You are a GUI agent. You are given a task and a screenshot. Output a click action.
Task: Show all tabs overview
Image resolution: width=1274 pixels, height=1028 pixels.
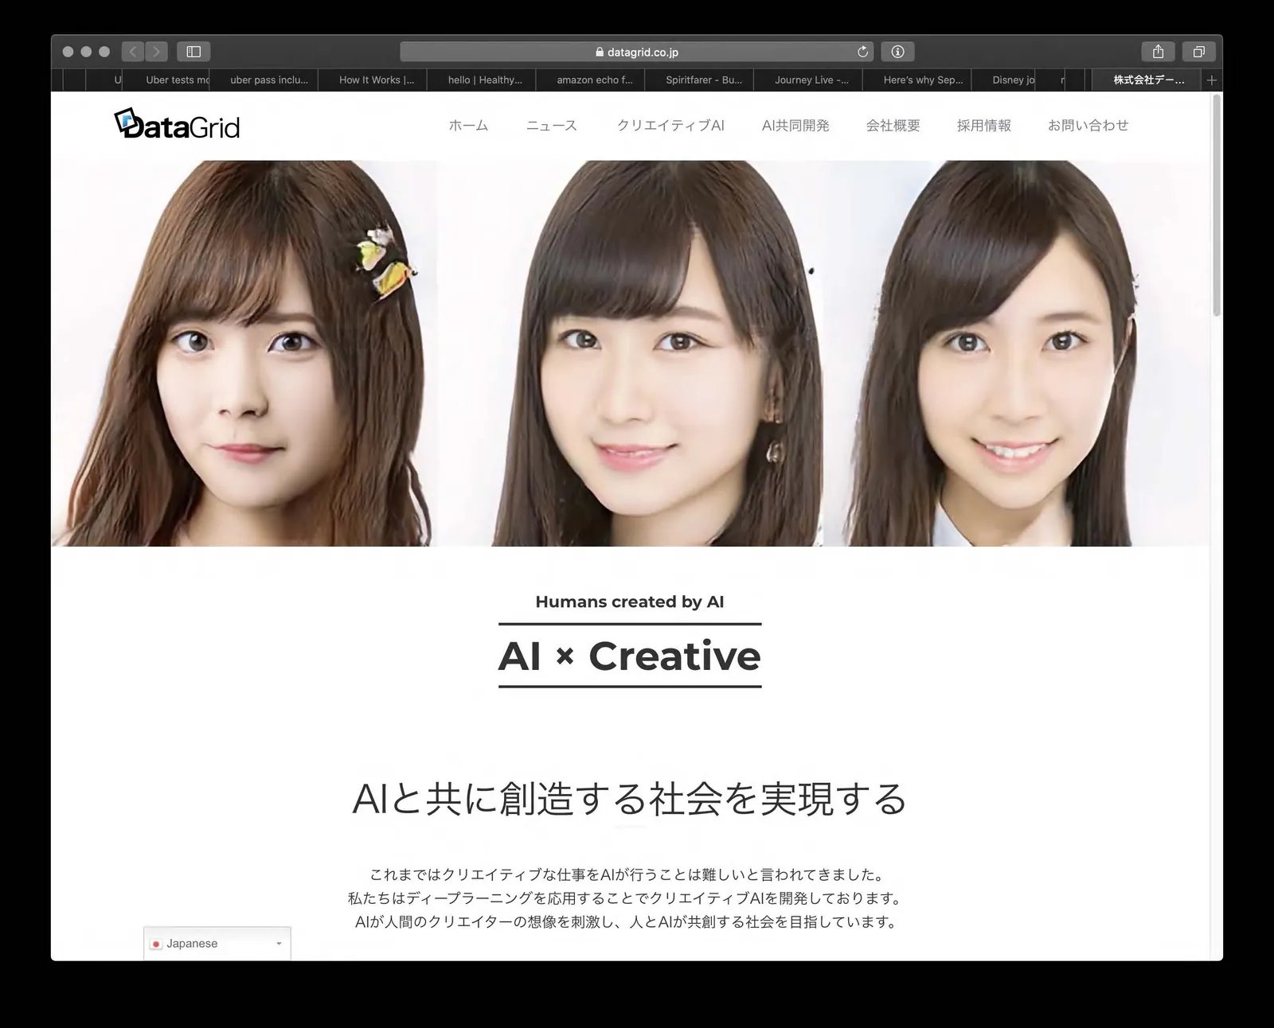pyautogui.click(x=1199, y=52)
